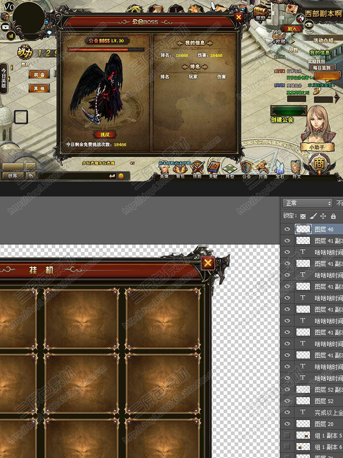Toggle visibility of the 图层 52 layer
343x458 pixels.
(287, 401)
